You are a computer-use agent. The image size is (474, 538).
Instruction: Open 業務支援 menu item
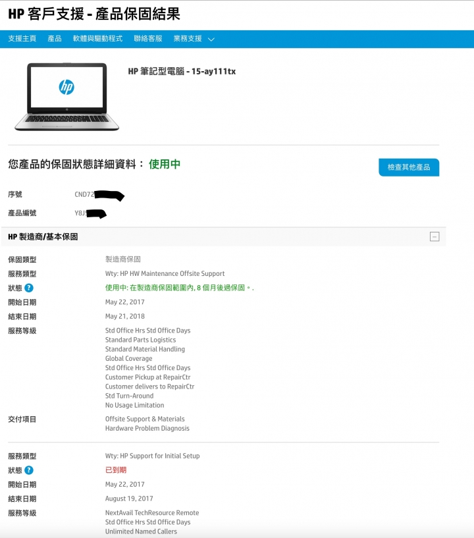(x=188, y=39)
